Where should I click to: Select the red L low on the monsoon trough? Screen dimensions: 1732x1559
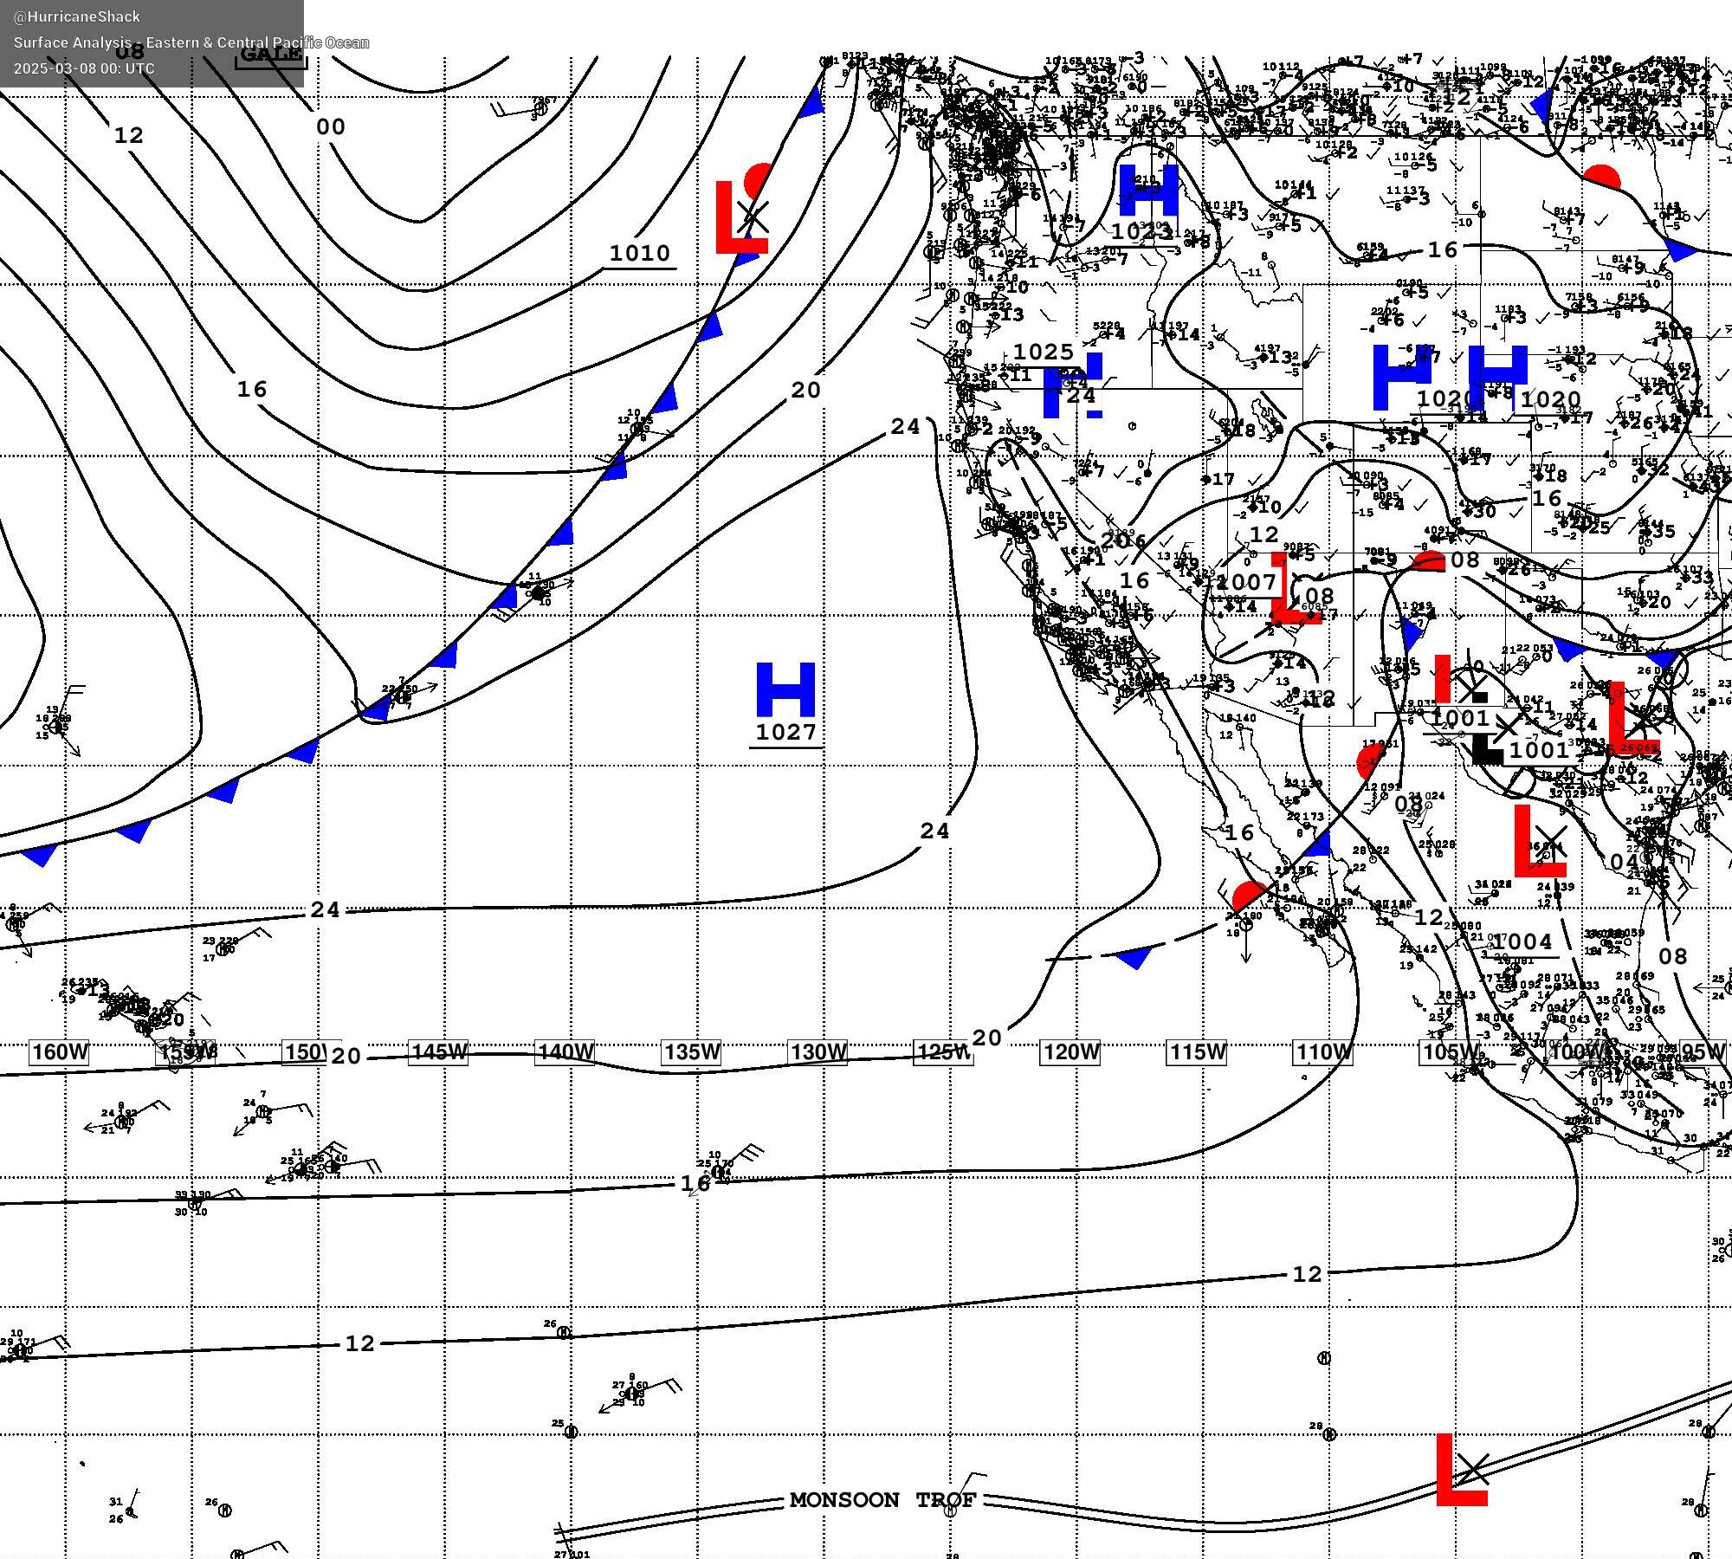[x=1462, y=1470]
